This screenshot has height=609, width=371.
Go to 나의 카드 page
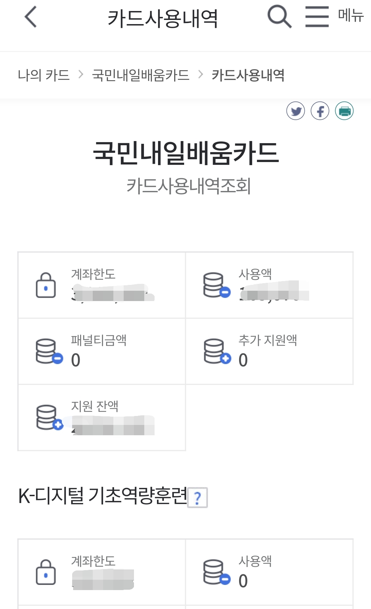(44, 75)
